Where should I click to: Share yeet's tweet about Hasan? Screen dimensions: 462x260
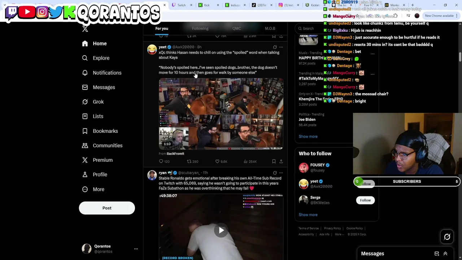coord(281,161)
